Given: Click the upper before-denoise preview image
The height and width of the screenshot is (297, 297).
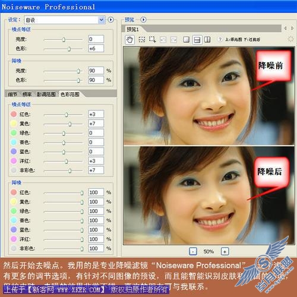Looking at the screenshot, I should pyautogui.click(x=209, y=96).
